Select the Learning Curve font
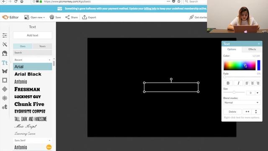 [x=33, y=133]
